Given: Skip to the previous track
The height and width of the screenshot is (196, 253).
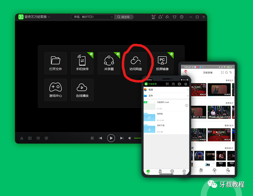Looking at the screenshot, I should [100, 138].
